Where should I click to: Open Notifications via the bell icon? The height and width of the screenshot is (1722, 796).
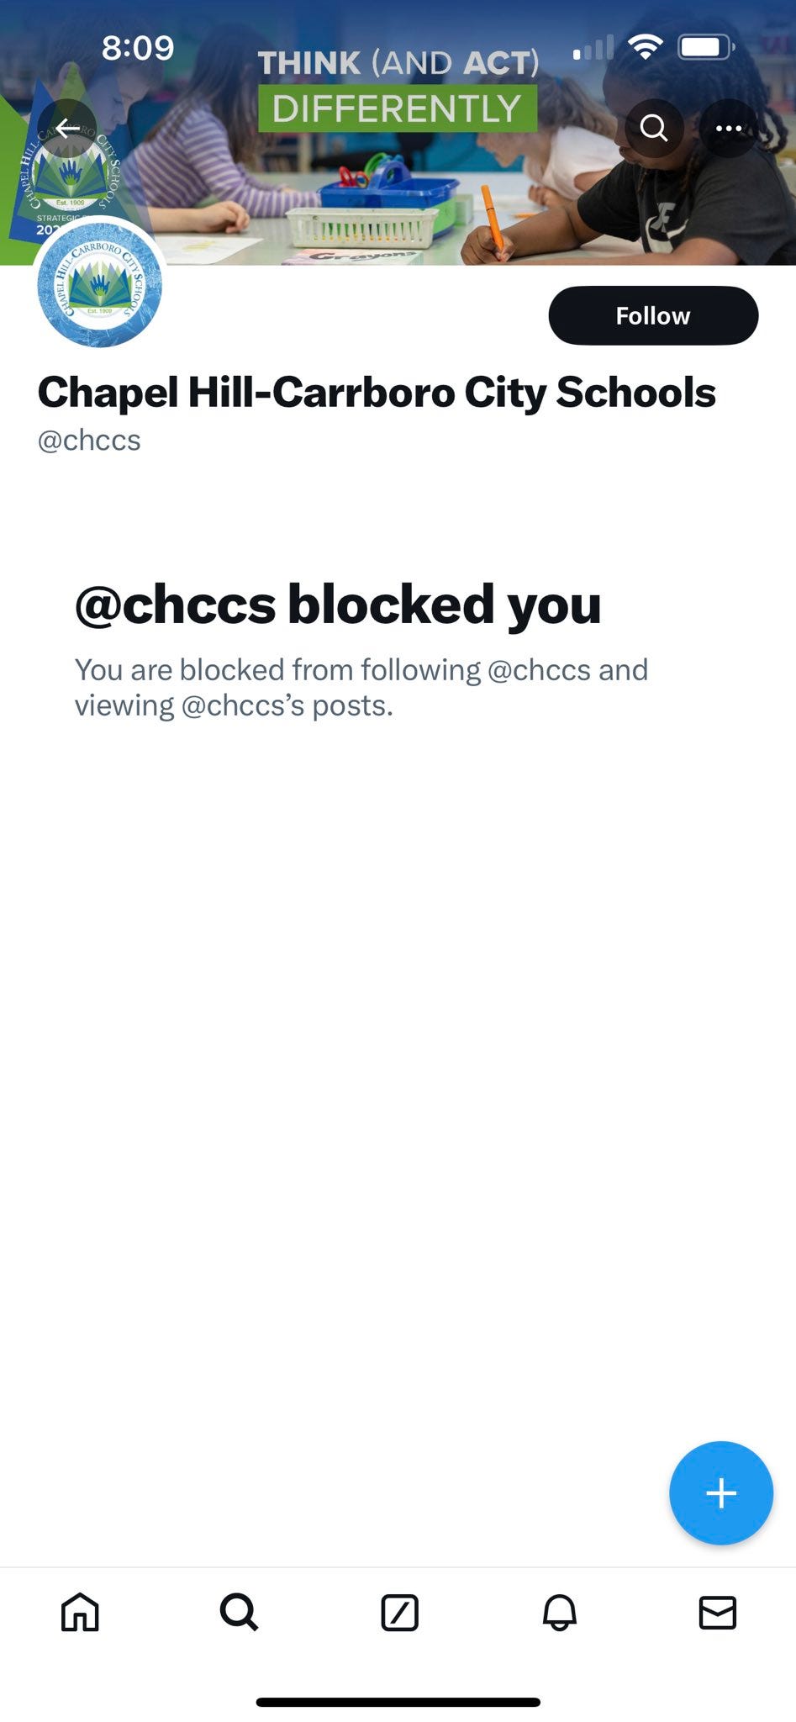[559, 1613]
